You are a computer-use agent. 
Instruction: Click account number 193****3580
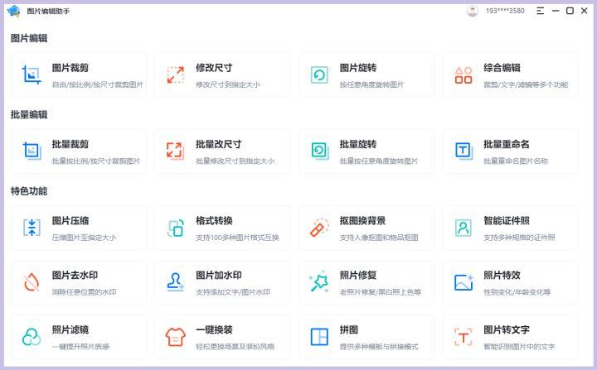505,11
